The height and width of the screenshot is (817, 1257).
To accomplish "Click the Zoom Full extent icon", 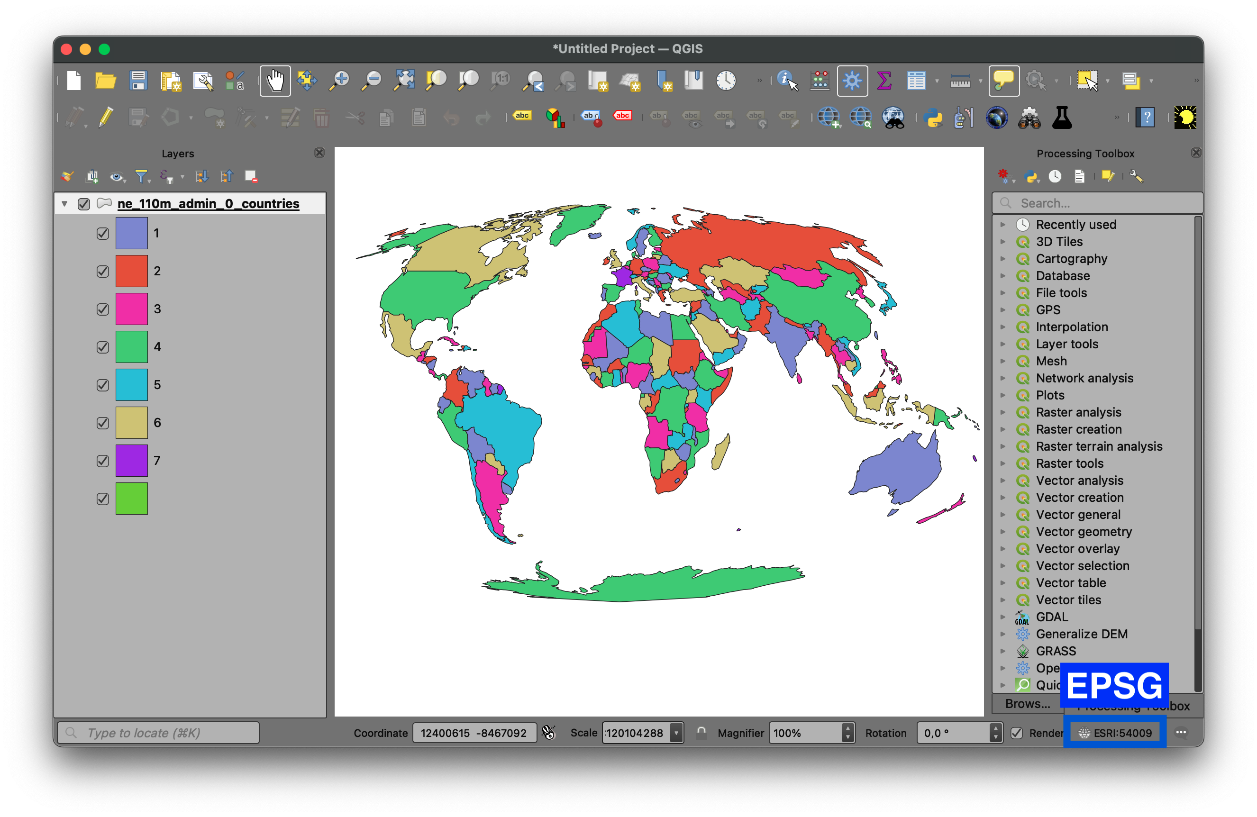I will coord(404,81).
